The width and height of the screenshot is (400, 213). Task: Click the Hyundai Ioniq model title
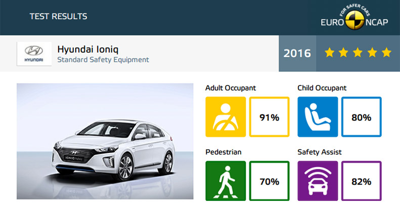click(88, 49)
